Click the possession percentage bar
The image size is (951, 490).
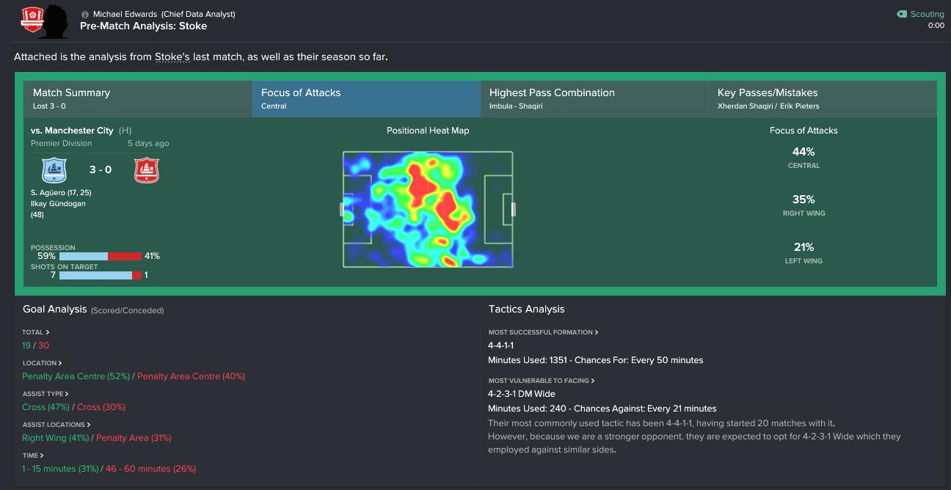coord(99,256)
